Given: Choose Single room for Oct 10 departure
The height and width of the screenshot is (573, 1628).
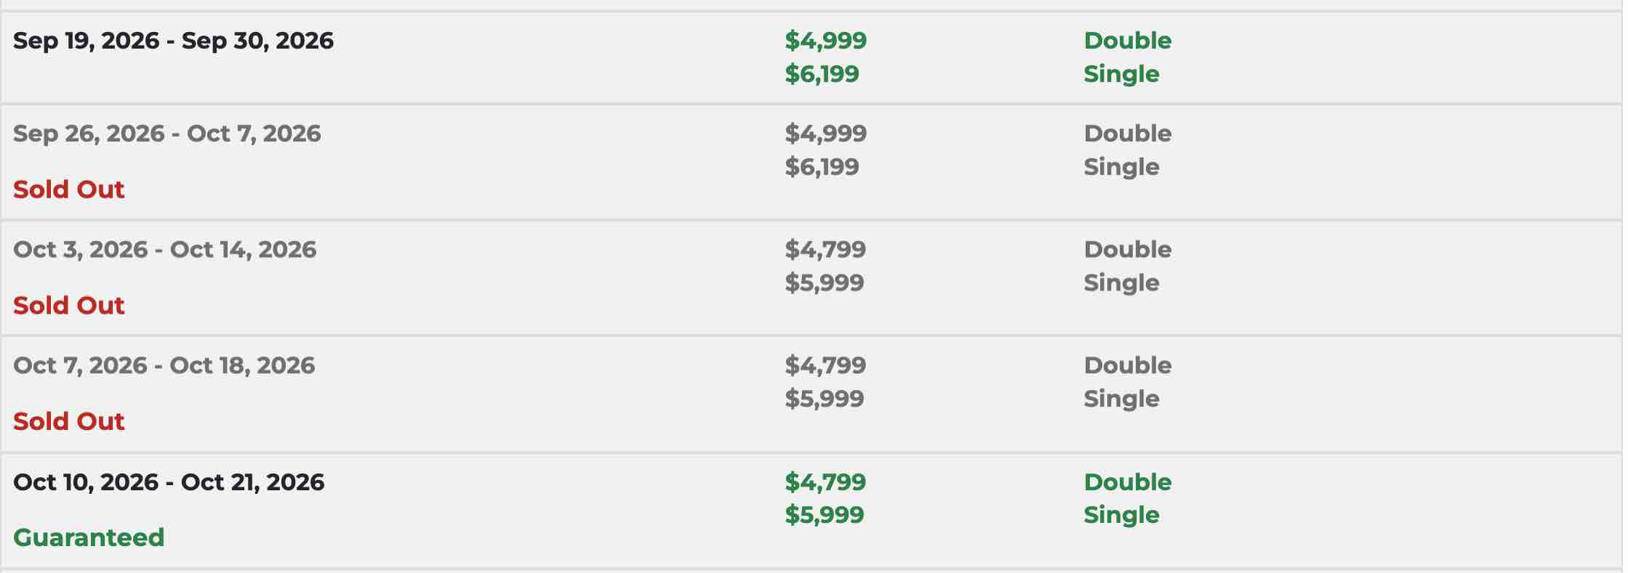Looking at the screenshot, I should 1121,515.
